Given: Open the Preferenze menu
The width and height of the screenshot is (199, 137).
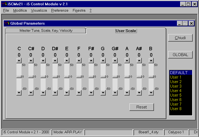Looking at the screenshot, I should 60,11.
